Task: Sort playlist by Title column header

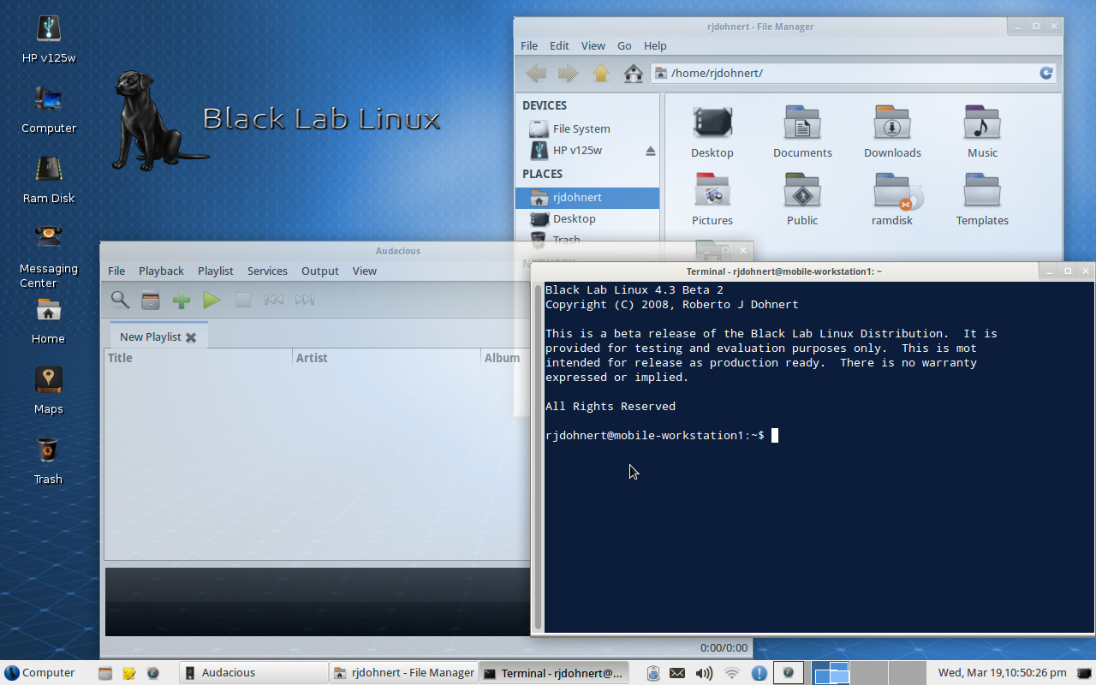Action: click(x=199, y=358)
